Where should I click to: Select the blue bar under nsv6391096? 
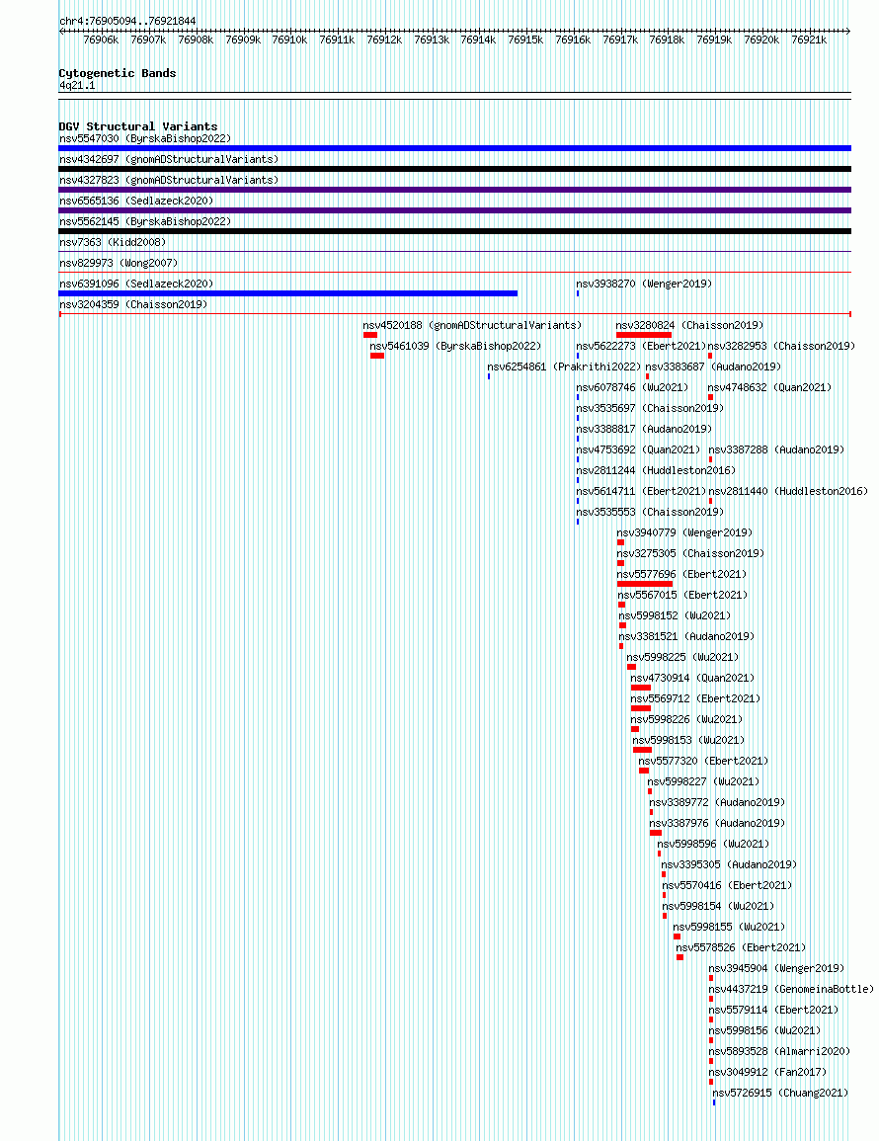(x=288, y=293)
